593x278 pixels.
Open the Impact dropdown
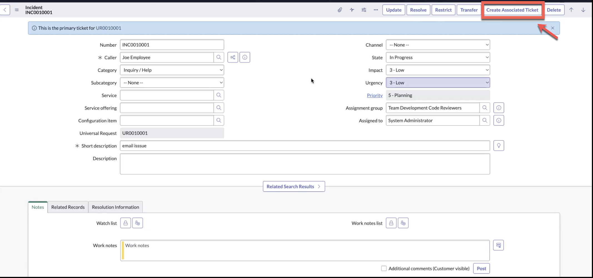(x=438, y=70)
